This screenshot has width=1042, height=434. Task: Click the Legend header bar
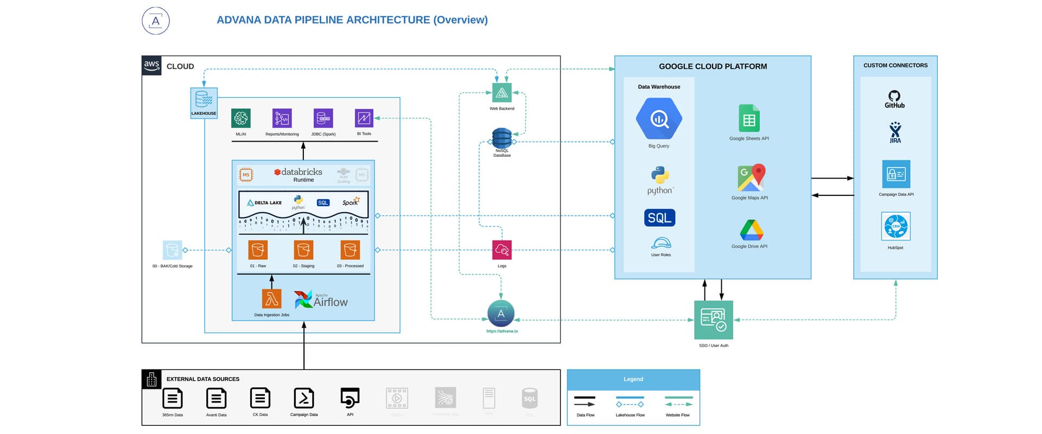[x=633, y=380]
